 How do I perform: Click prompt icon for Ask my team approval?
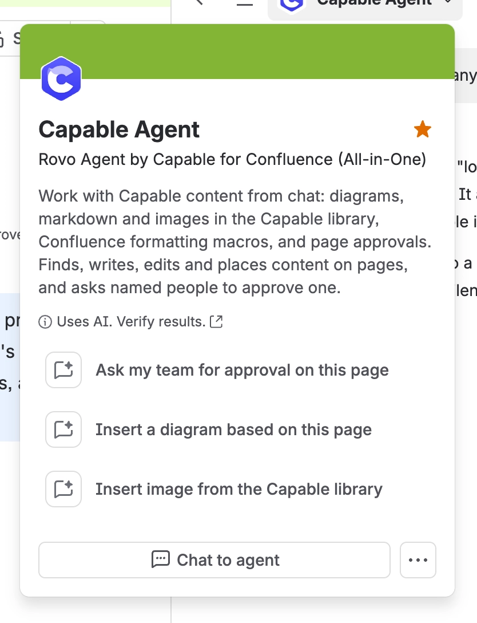[63, 370]
